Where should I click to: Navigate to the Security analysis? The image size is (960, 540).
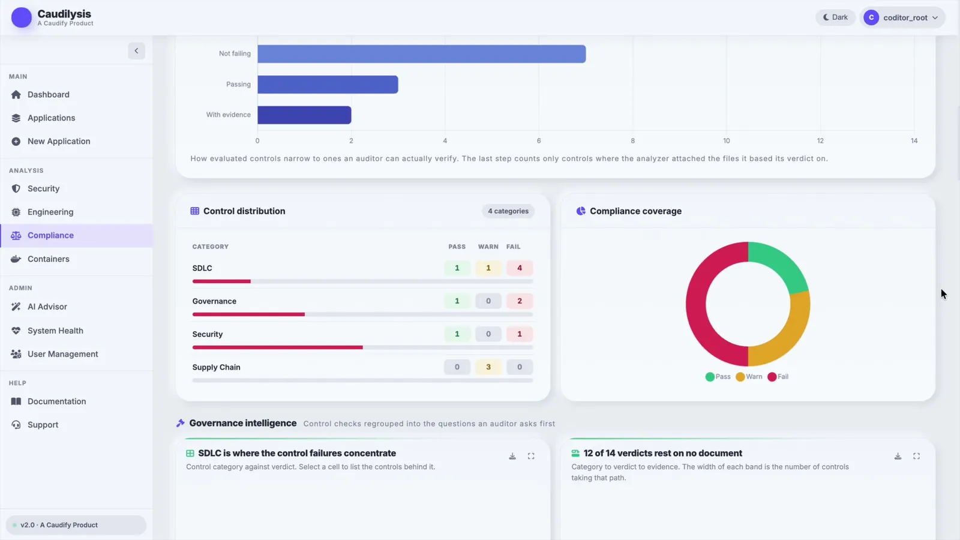77,188
